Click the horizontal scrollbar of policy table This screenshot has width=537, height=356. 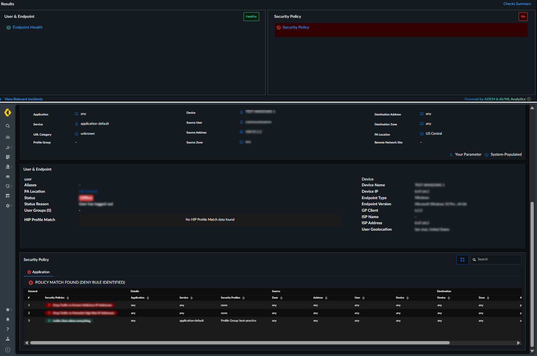tap(239, 343)
